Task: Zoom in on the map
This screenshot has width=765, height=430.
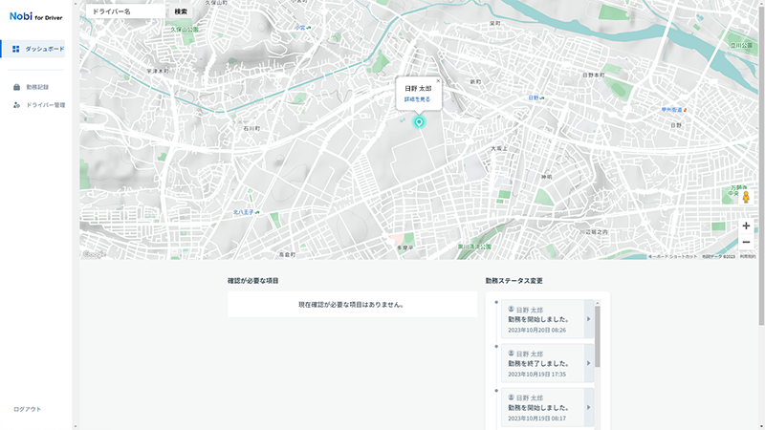Action: coord(746,226)
